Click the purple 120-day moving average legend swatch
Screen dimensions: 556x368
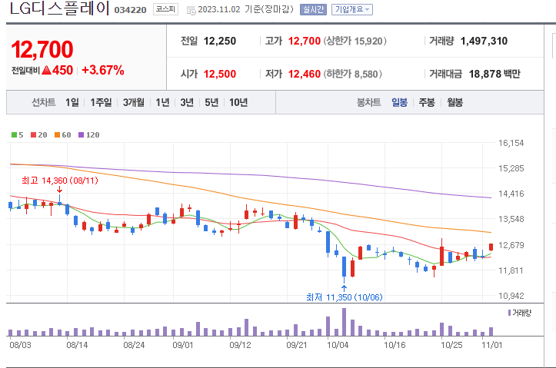[x=81, y=134]
